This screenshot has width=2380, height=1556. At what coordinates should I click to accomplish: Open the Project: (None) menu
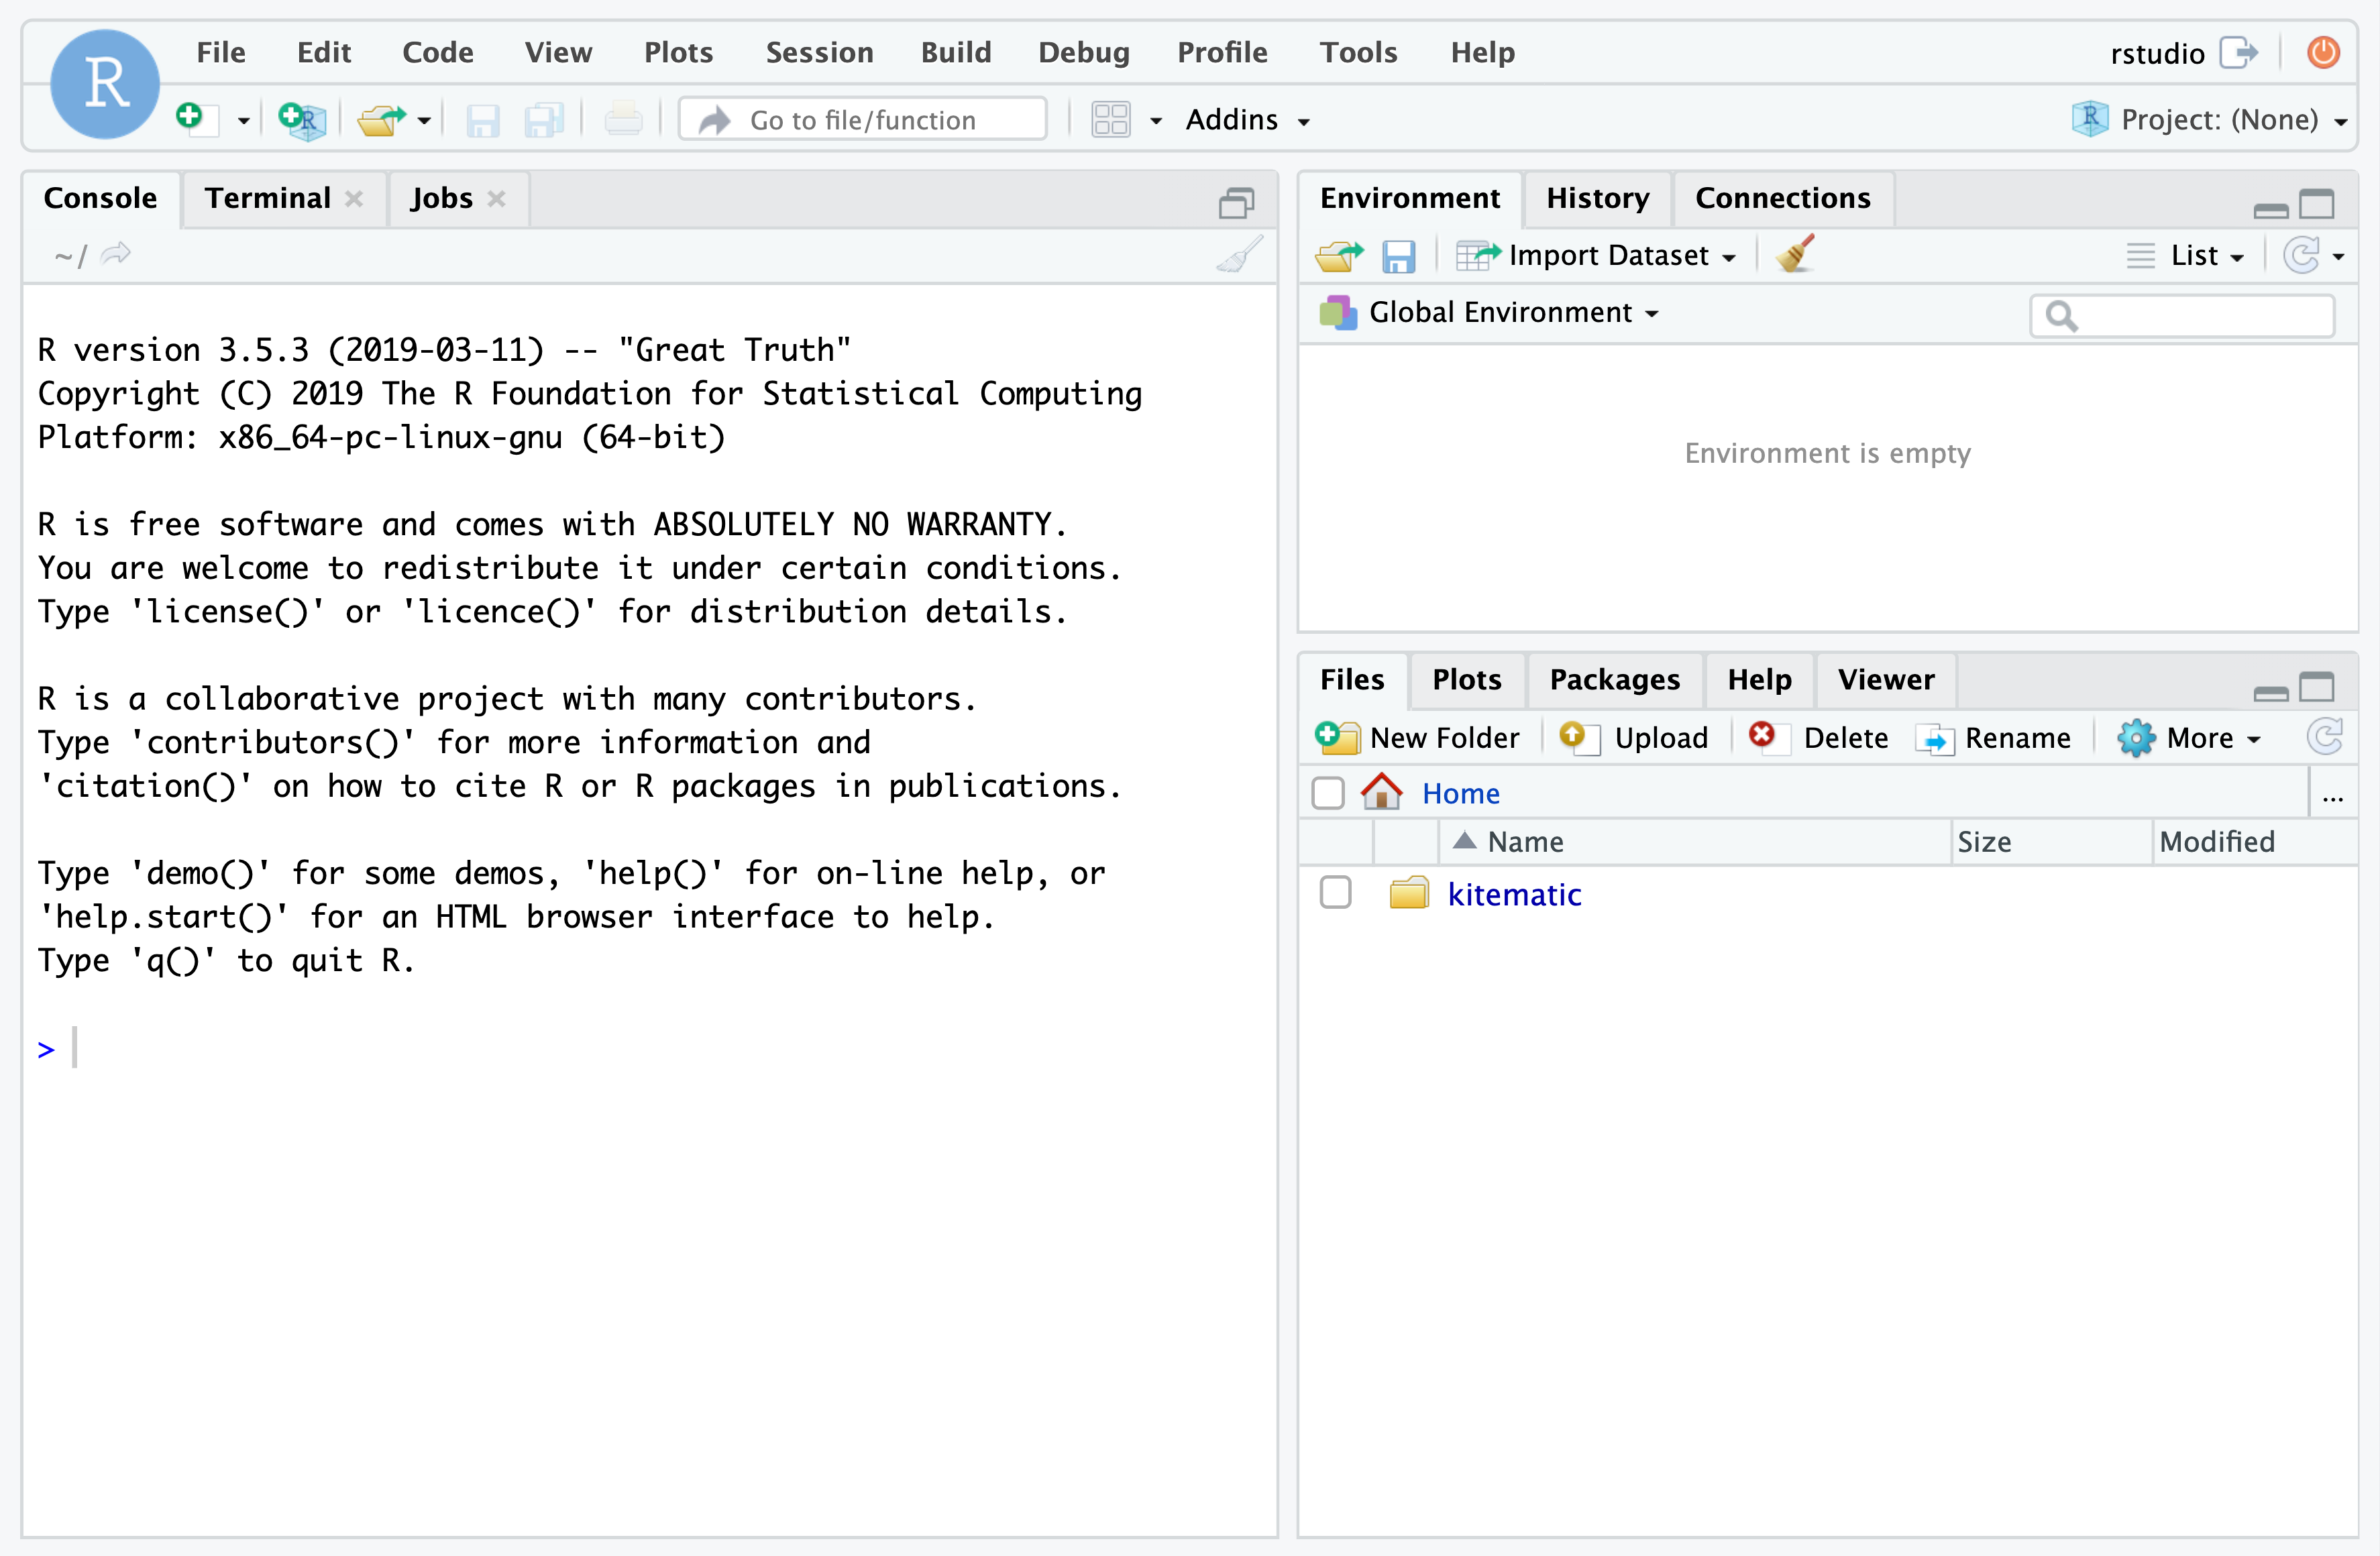coord(2210,120)
